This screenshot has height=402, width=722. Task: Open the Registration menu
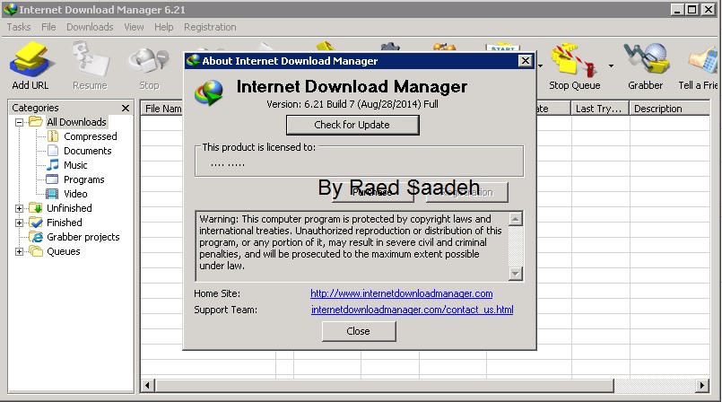click(210, 27)
